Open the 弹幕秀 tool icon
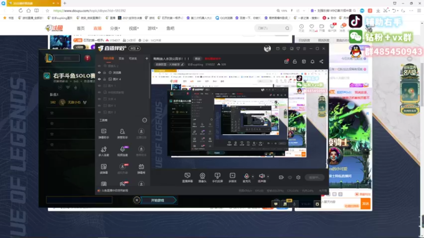The image size is (424, 238). 141,169
